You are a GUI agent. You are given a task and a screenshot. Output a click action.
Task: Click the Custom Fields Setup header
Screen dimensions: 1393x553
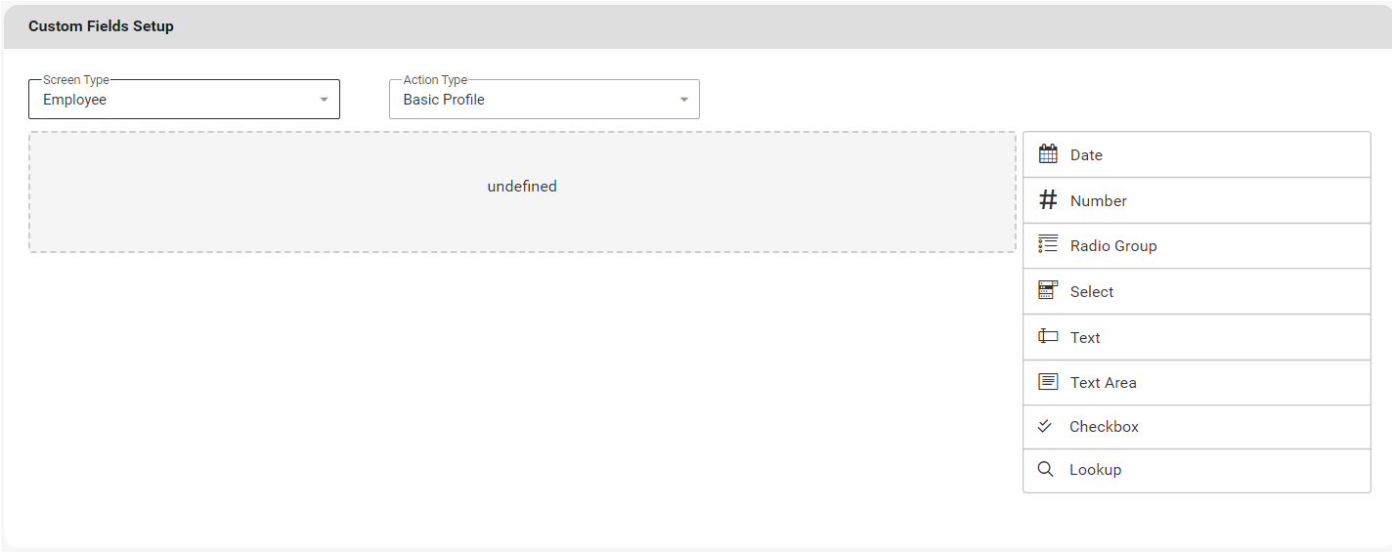click(101, 26)
